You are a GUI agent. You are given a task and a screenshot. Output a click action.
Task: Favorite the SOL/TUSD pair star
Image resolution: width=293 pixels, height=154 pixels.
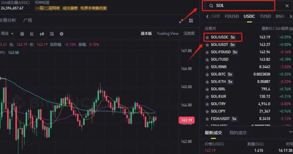207,60
